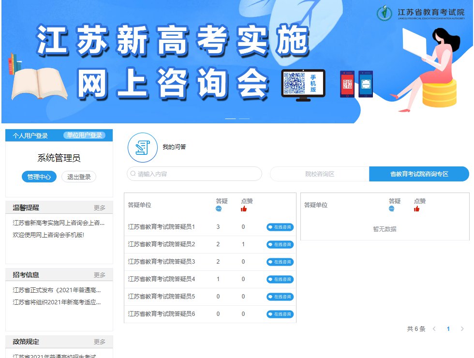Click the right table answer-count chat icon
Viewport: 474px width, 358px height.
[391, 209]
